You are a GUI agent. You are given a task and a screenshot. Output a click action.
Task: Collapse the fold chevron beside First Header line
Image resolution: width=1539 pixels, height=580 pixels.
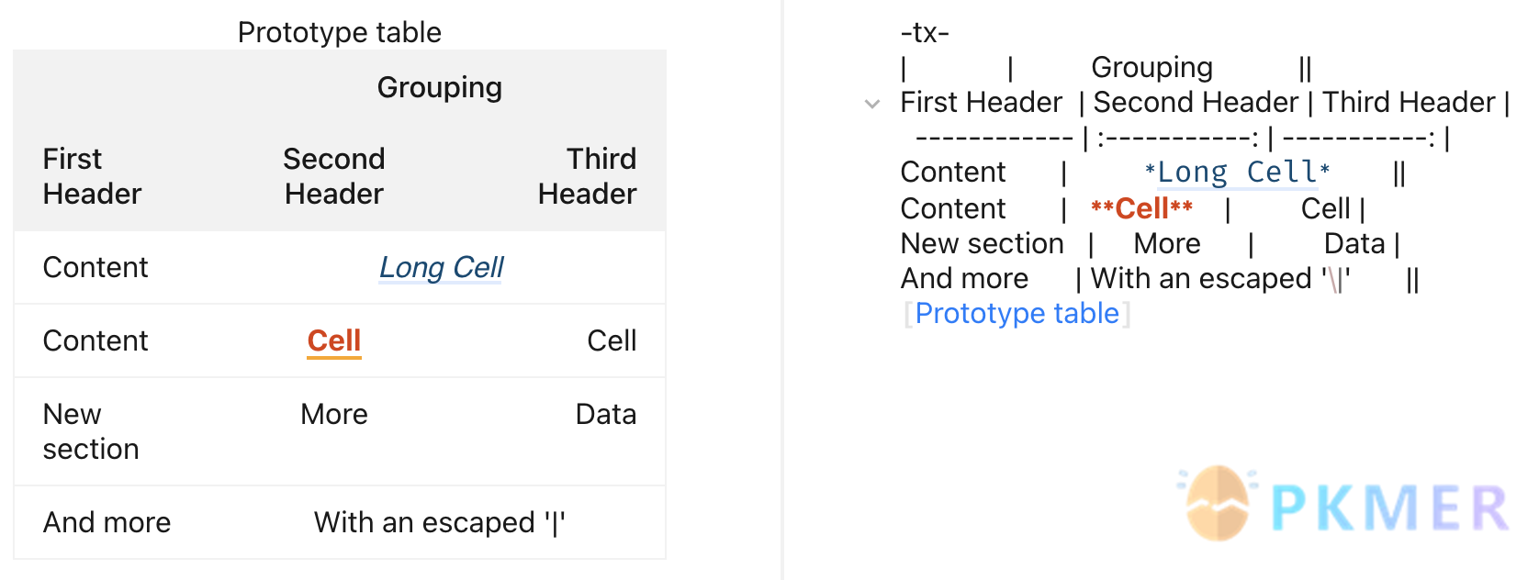point(872,104)
